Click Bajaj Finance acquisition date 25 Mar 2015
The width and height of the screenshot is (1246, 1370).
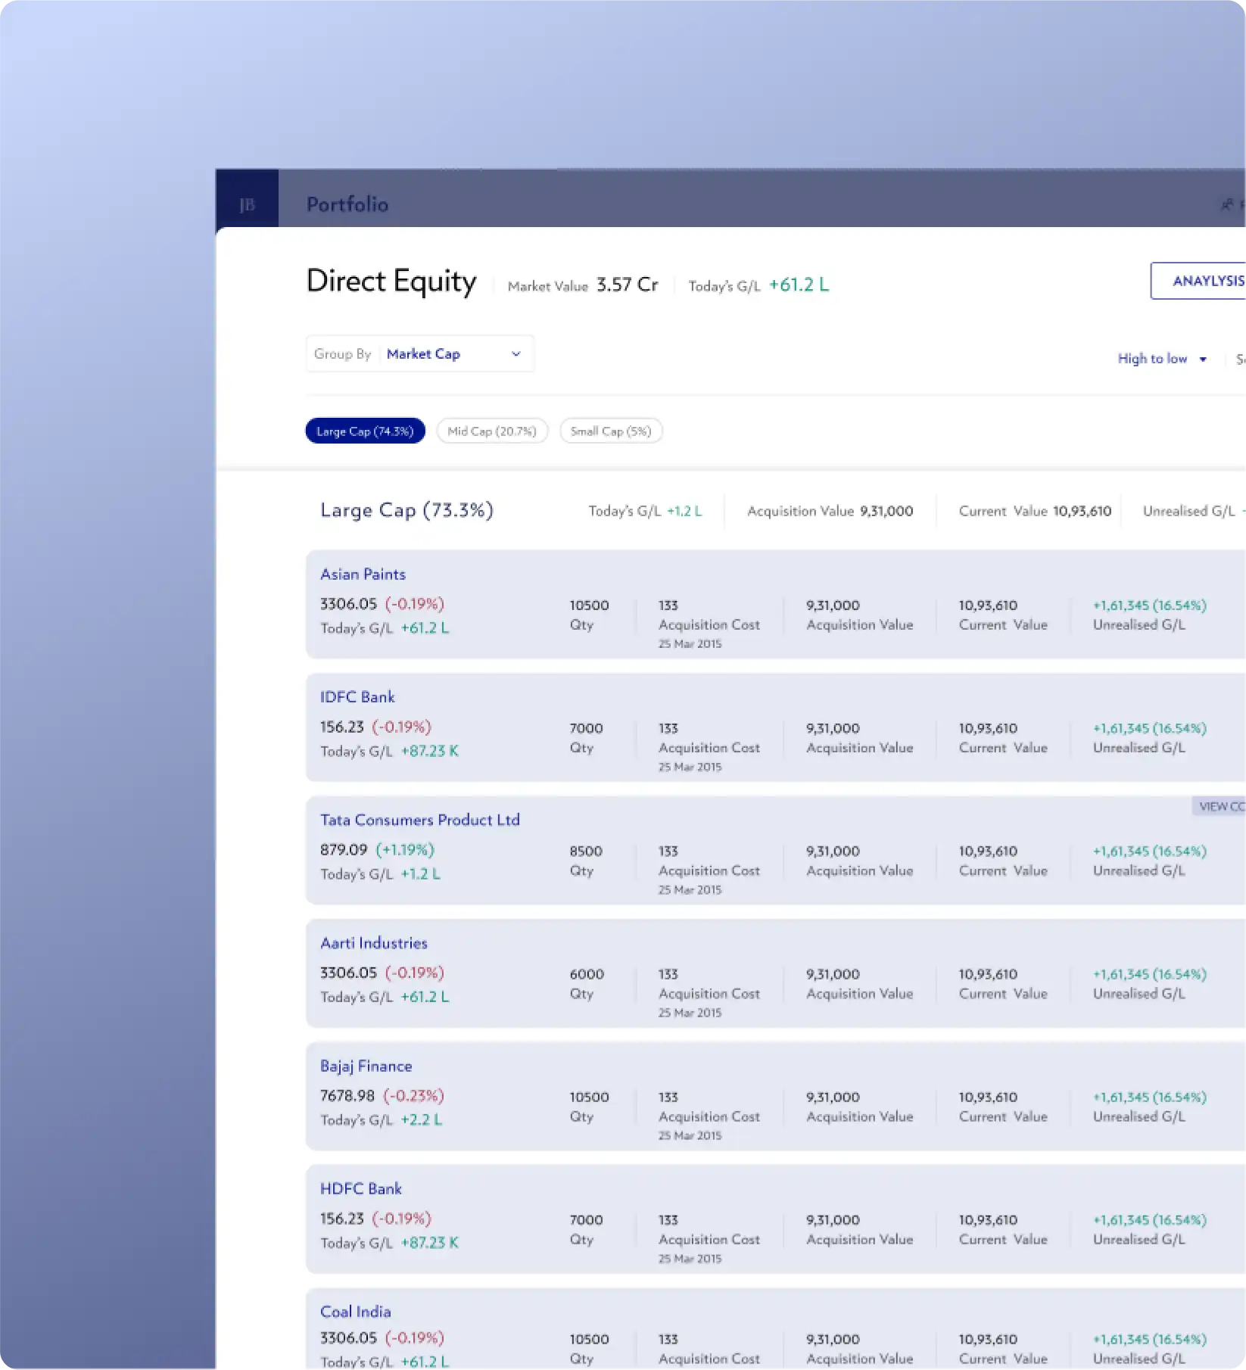690,1135
